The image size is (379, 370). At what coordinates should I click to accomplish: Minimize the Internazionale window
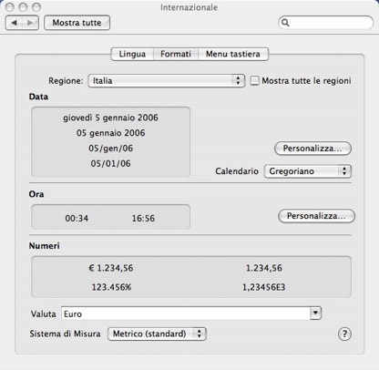(x=23, y=6)
